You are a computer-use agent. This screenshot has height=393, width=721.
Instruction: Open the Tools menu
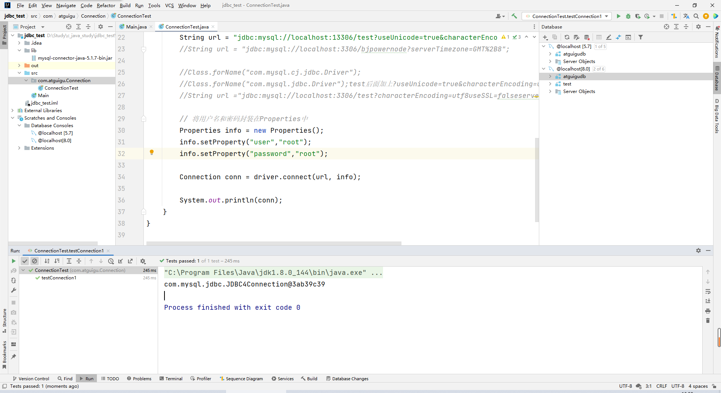(154, 5)
